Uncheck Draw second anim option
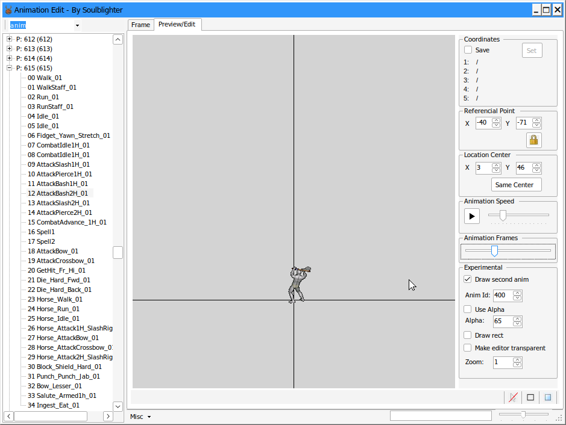 click(x=468, y=279)
